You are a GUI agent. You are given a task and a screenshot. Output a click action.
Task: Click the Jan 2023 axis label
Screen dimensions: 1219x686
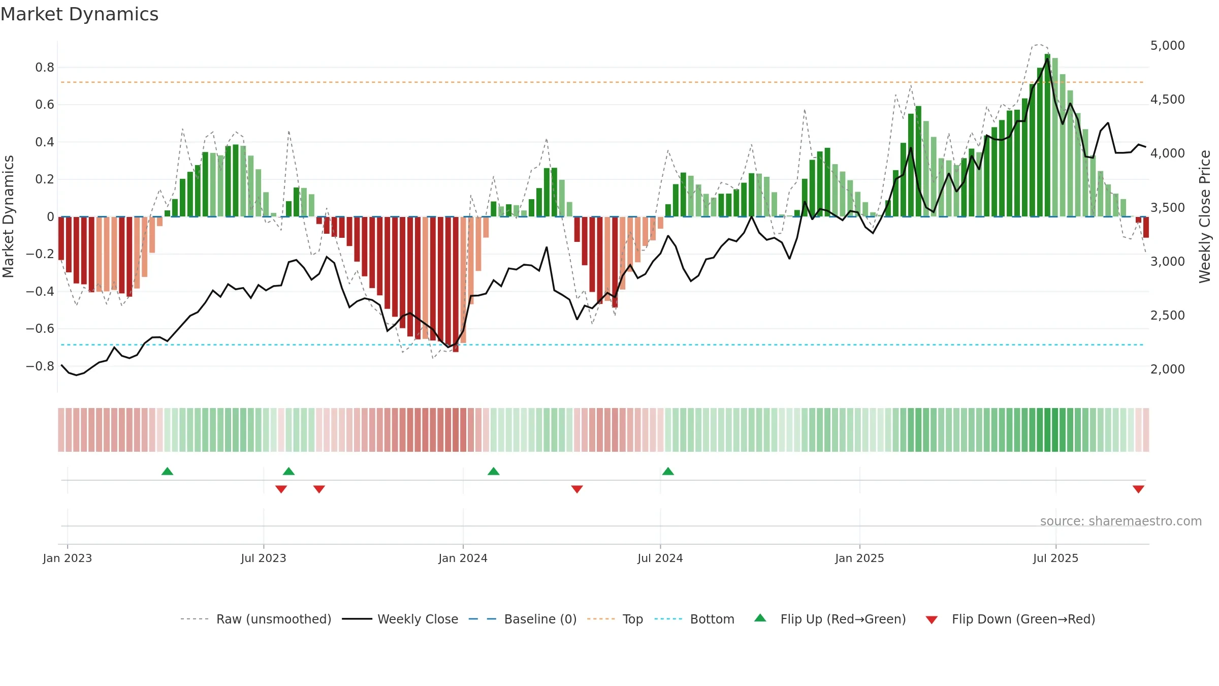[68, 558]
